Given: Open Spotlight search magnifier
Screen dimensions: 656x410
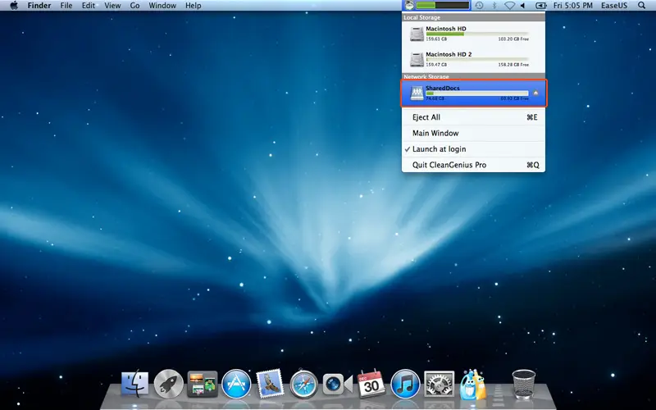Looking at the screenshot, I should coord(641,6).
